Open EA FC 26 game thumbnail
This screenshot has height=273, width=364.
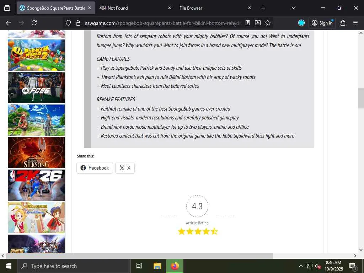pyautogui.click(x=36, y=87)
